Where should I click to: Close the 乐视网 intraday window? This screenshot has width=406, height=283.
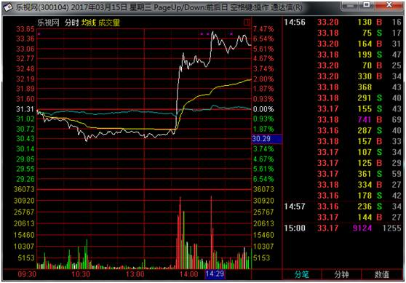[389, 4]
